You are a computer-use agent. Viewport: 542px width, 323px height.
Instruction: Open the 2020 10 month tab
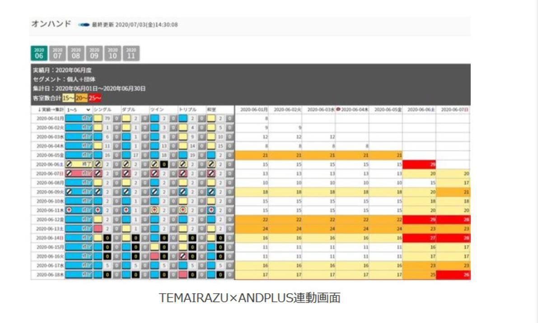pyautogui.click(x=113, y=53)
